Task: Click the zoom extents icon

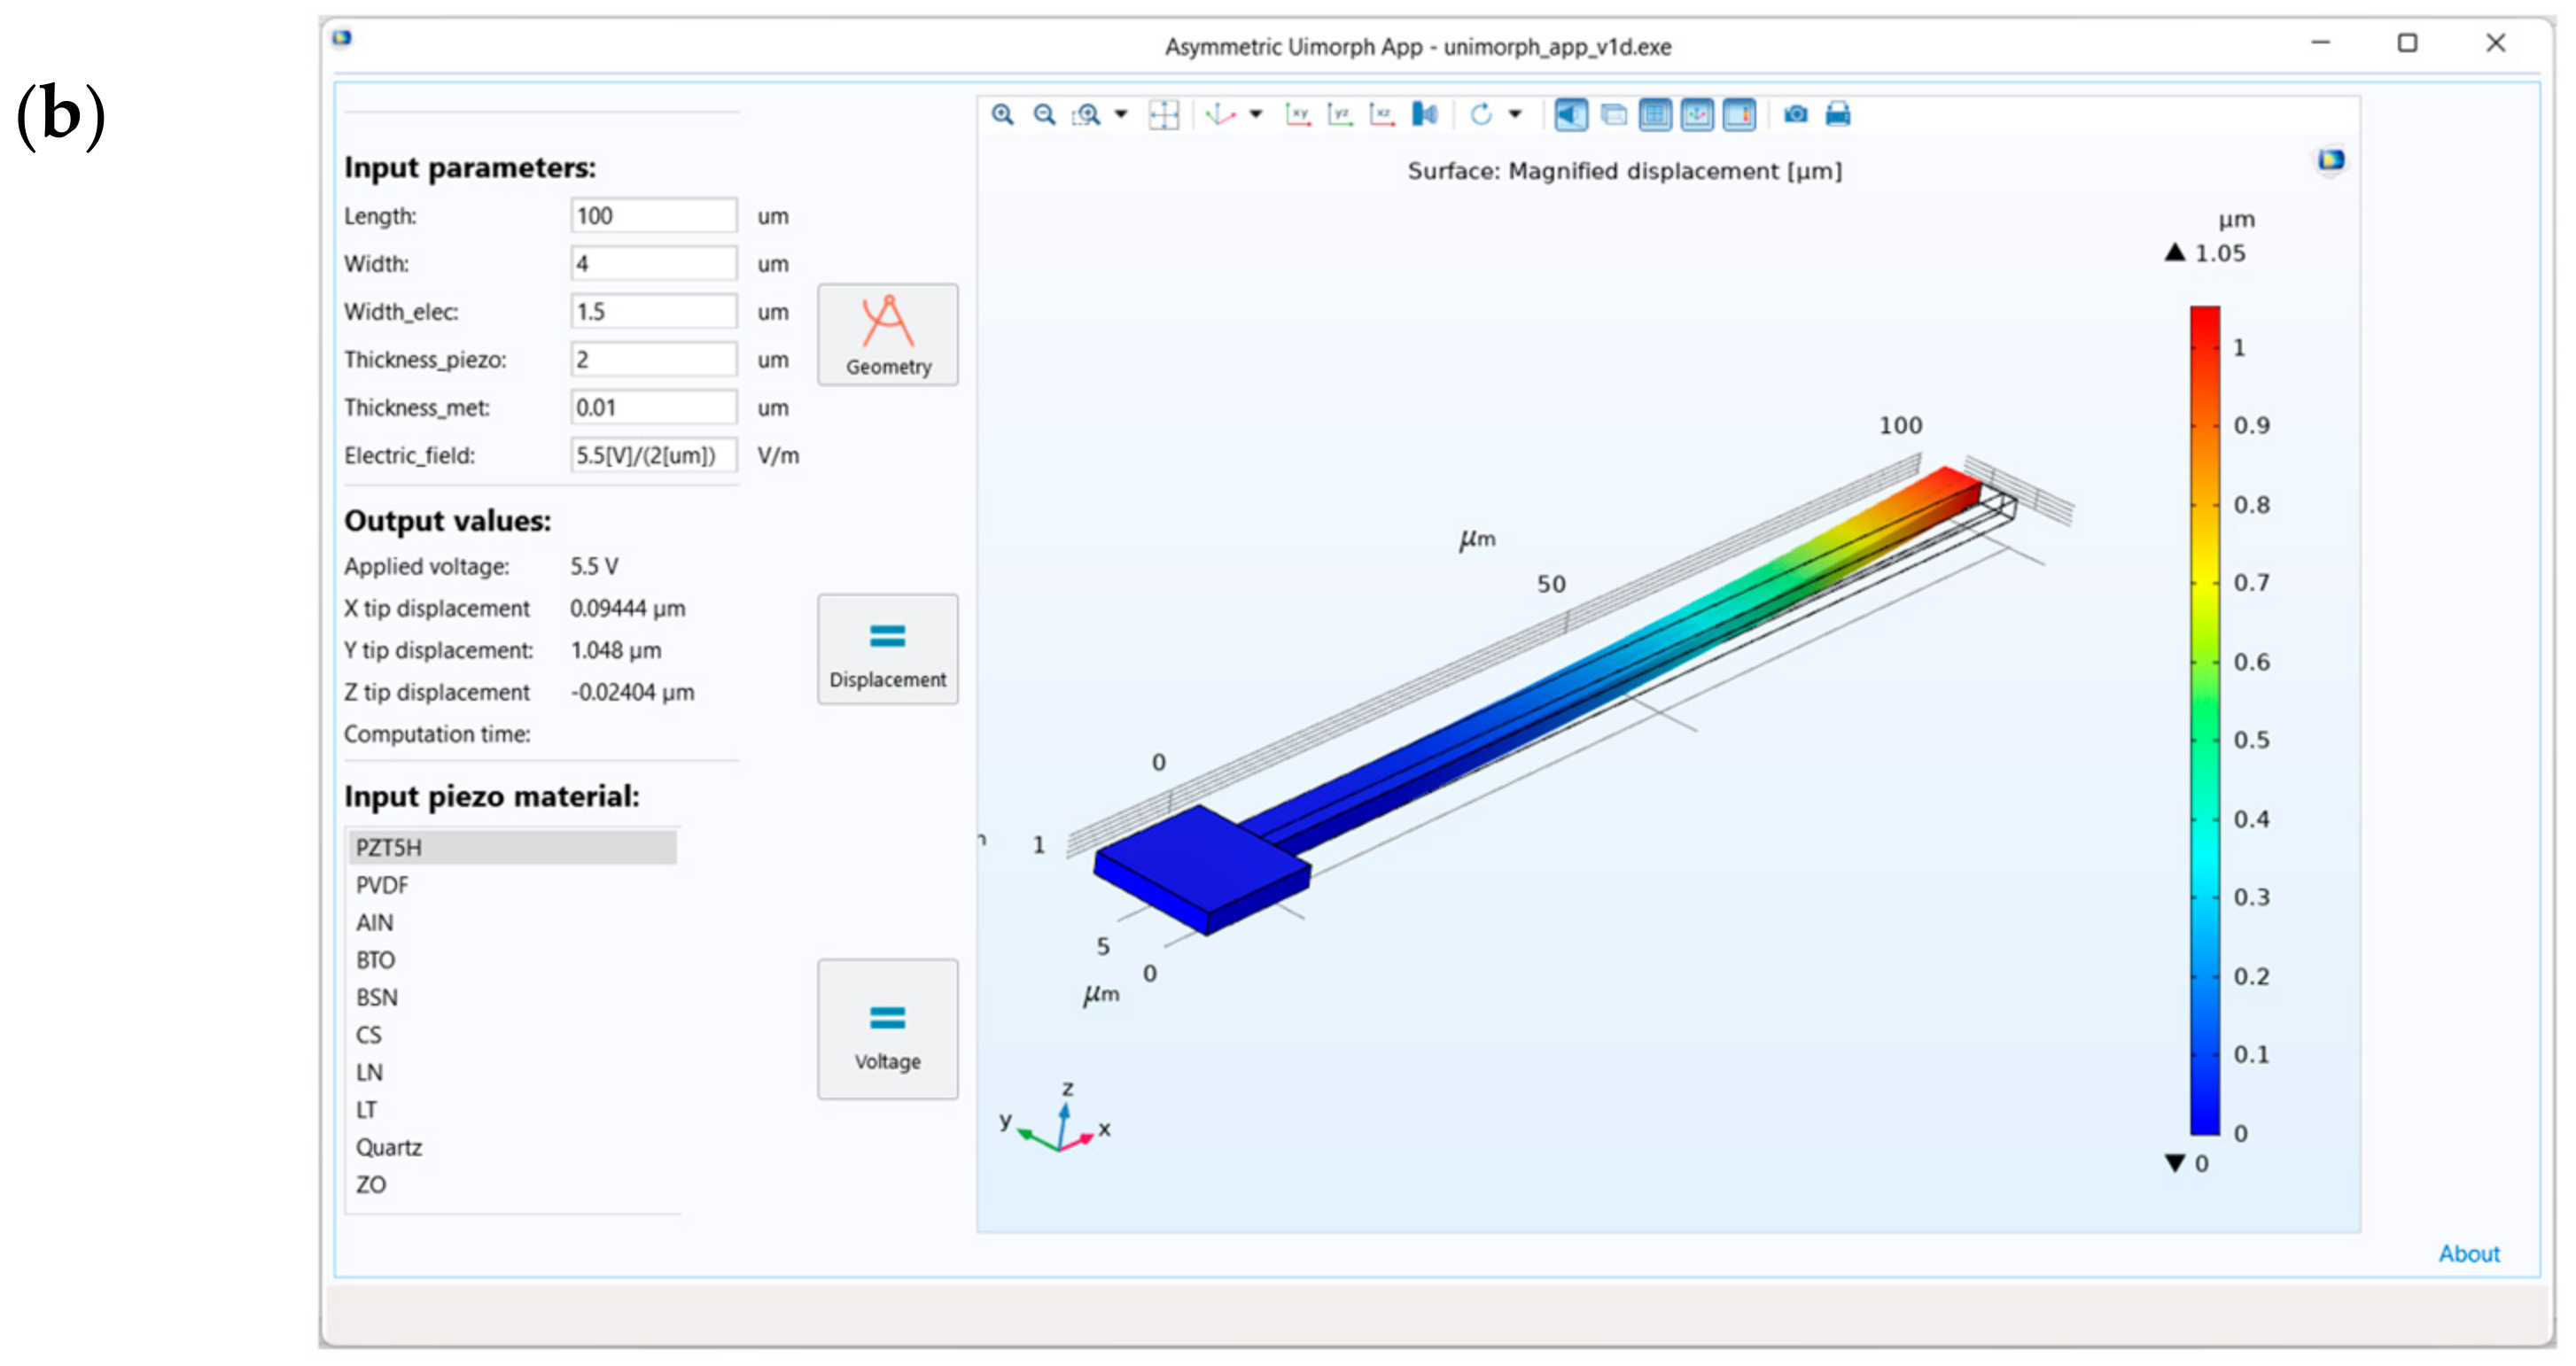Action: (1164, 115)
